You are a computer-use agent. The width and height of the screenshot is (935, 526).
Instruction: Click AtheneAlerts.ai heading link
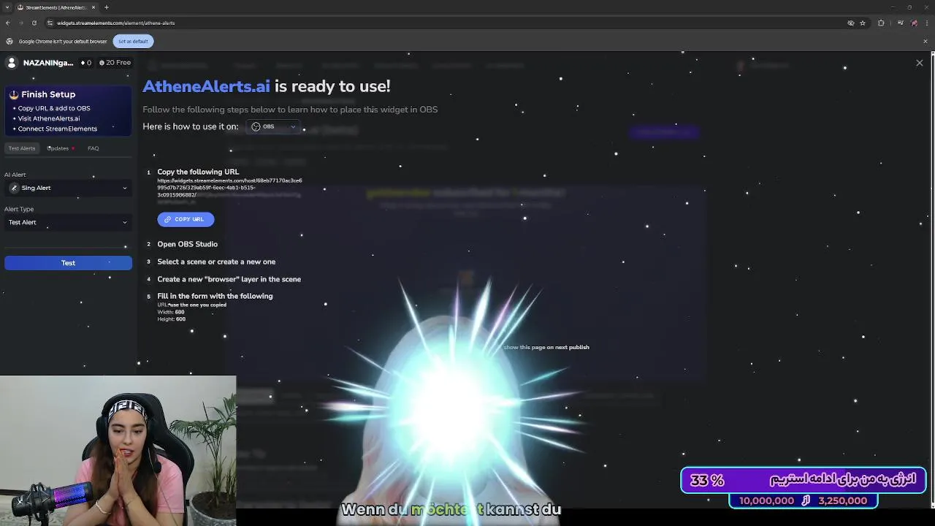[206, 86]
